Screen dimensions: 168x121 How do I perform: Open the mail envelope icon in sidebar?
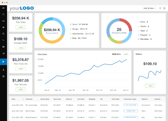(3, 47)
